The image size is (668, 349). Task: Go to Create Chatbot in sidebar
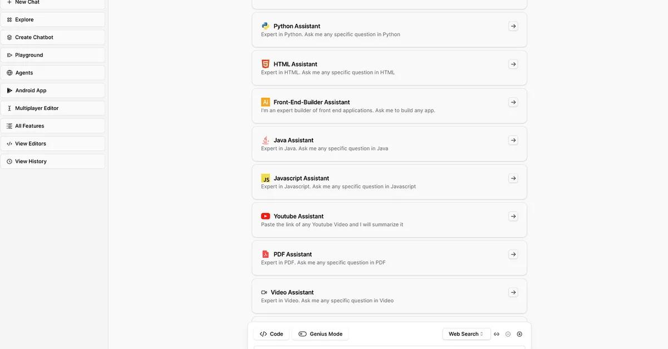pyautogui.click(x=52, y=37)
